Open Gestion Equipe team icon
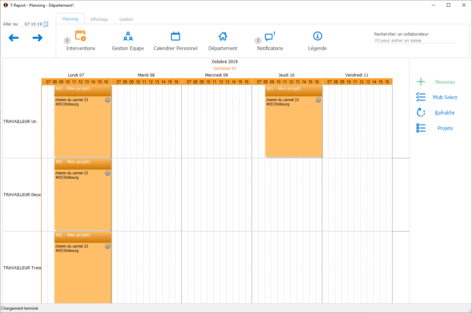The width and height of the screenshot is (472, 313). (x=128, y=36)
